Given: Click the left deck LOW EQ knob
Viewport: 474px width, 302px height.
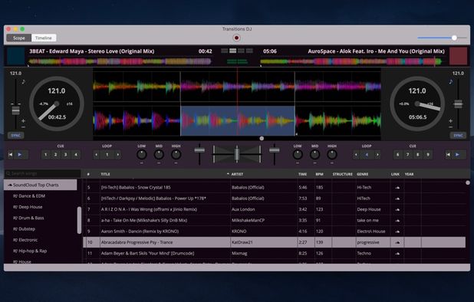Looking at the screenshot, I should tap(141, 155).
